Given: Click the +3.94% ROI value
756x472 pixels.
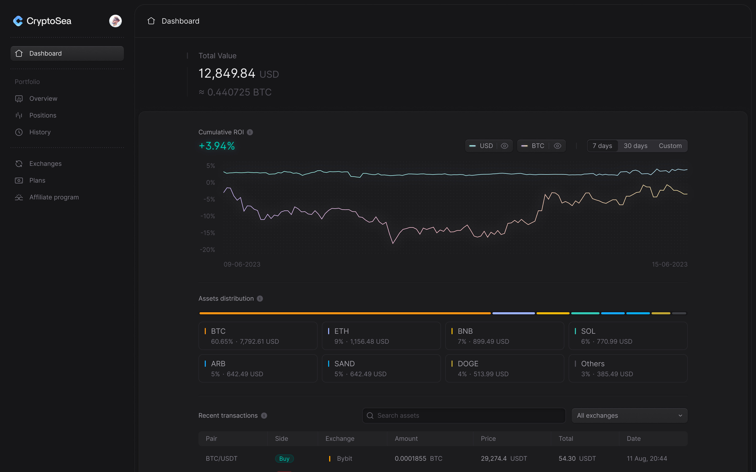Looking at the screenshot, I should 217,146.
